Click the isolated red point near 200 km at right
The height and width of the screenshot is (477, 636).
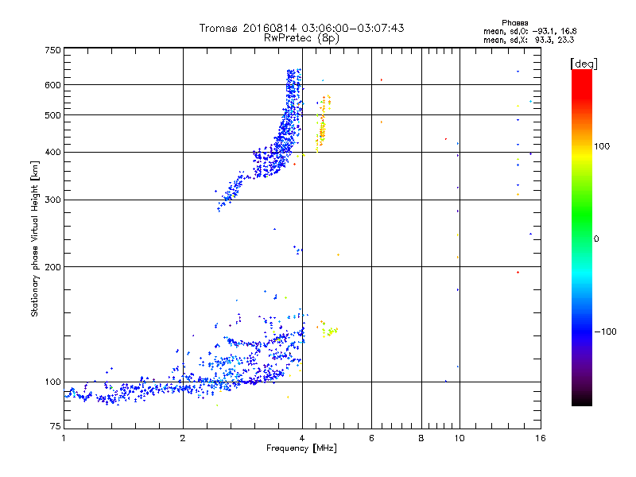518,272
